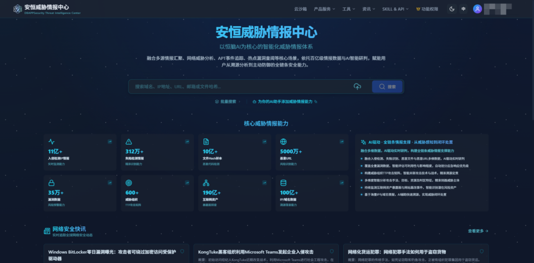534x263 pixels.
Task: Click the 5000万+ statistic value
Action: tap(291, 152)
